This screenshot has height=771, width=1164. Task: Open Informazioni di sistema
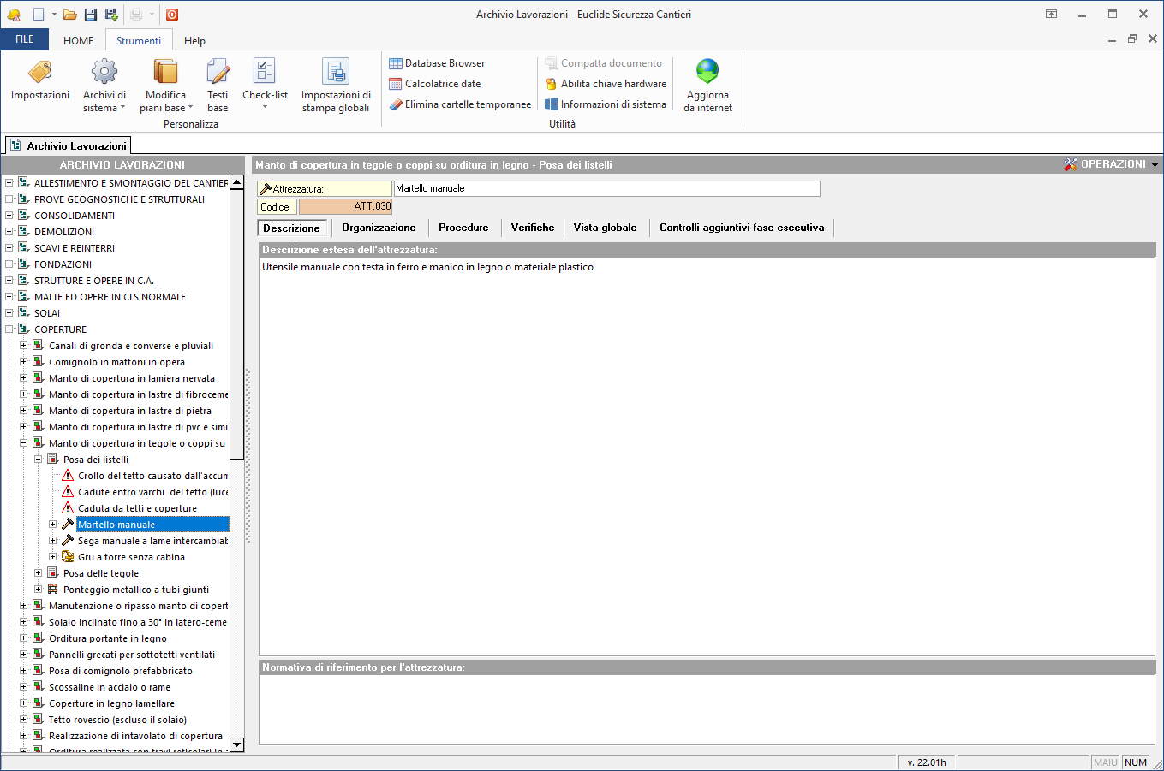click(606, 104)
